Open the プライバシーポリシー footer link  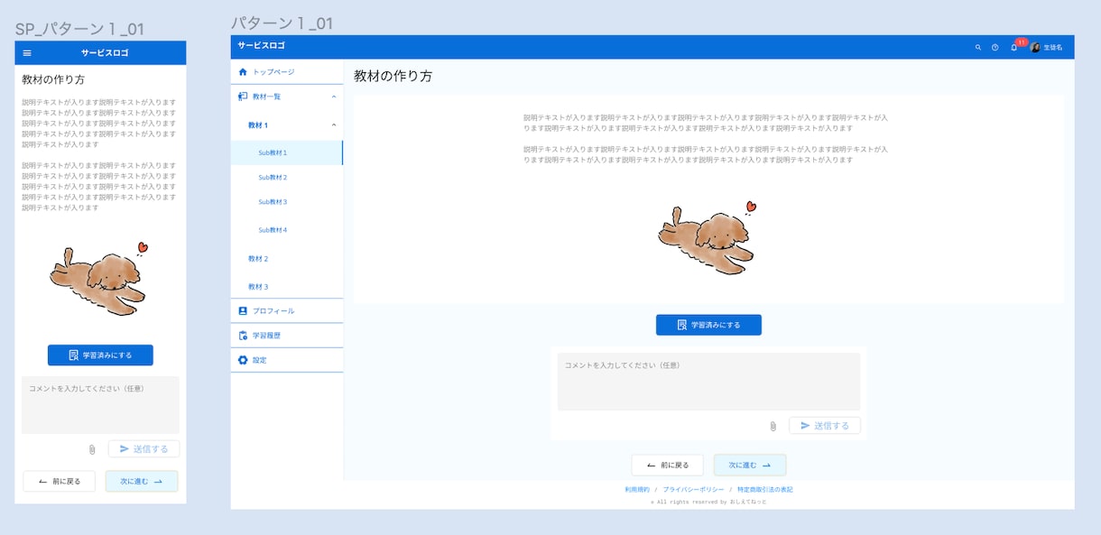click(693, 490)
